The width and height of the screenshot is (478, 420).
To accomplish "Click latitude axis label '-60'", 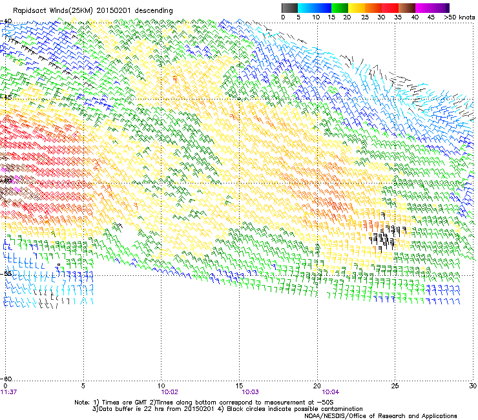I will pos(6,379).
